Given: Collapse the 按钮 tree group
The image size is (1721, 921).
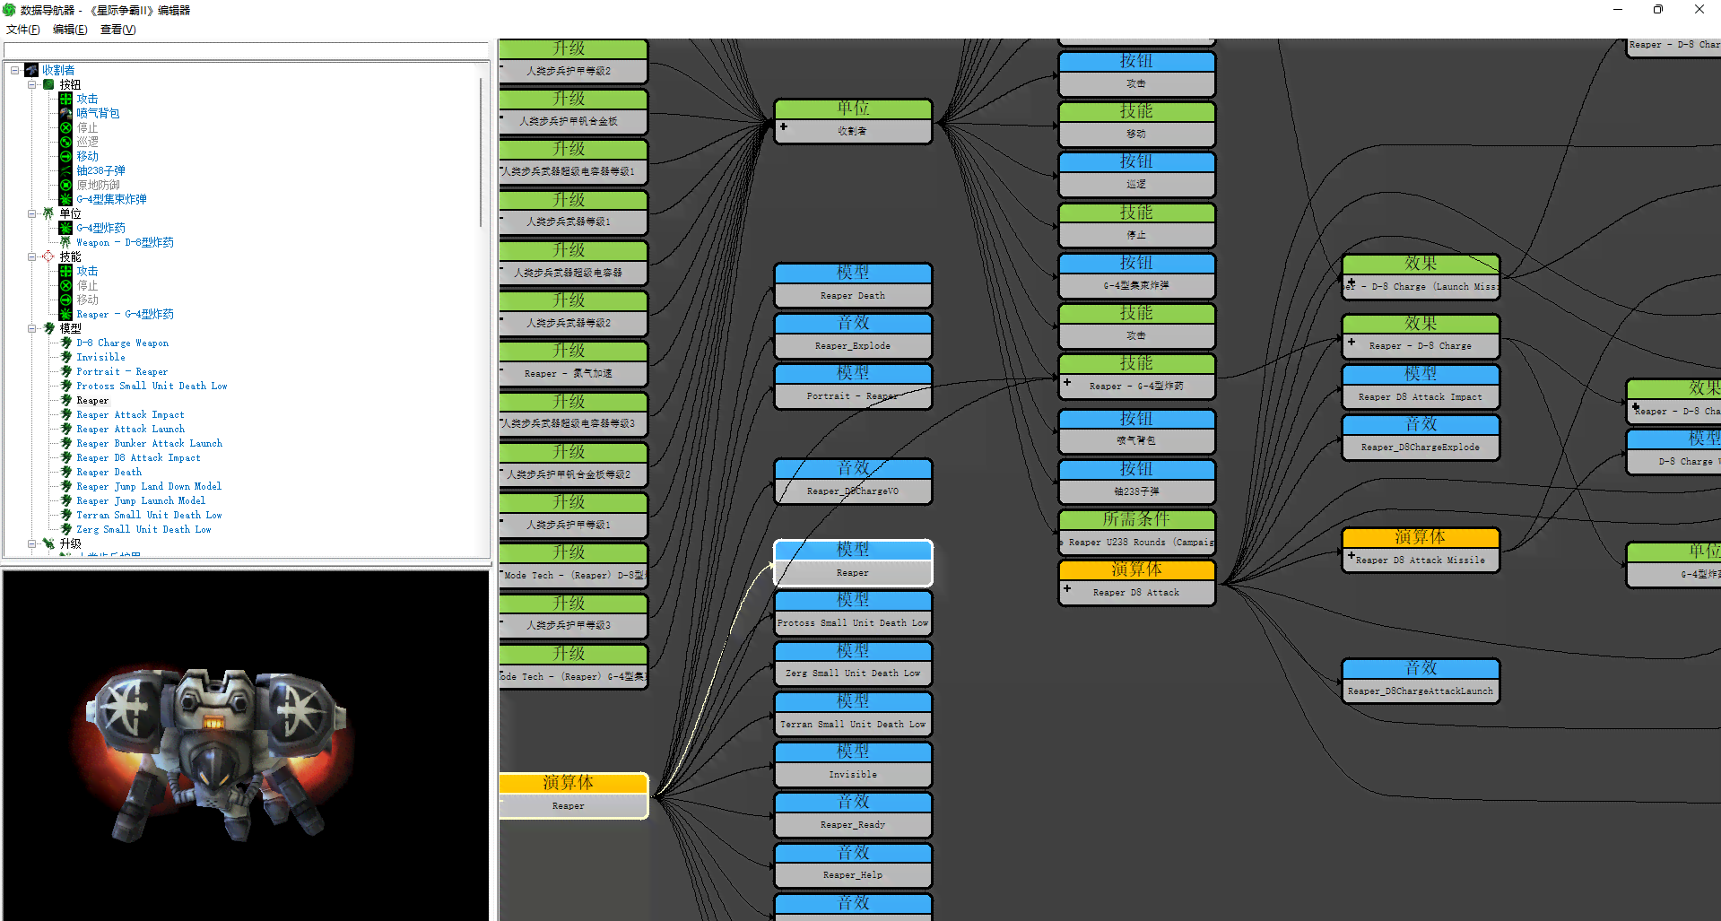Looking at the screenshot, I should pos(32,84).
